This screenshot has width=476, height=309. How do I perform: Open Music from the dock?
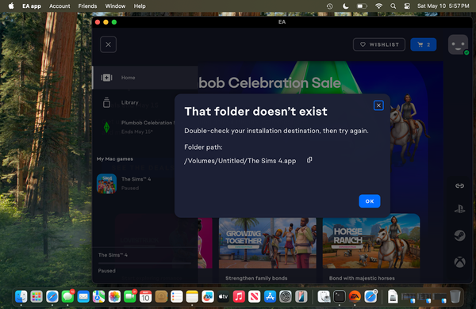coord(239,296)
